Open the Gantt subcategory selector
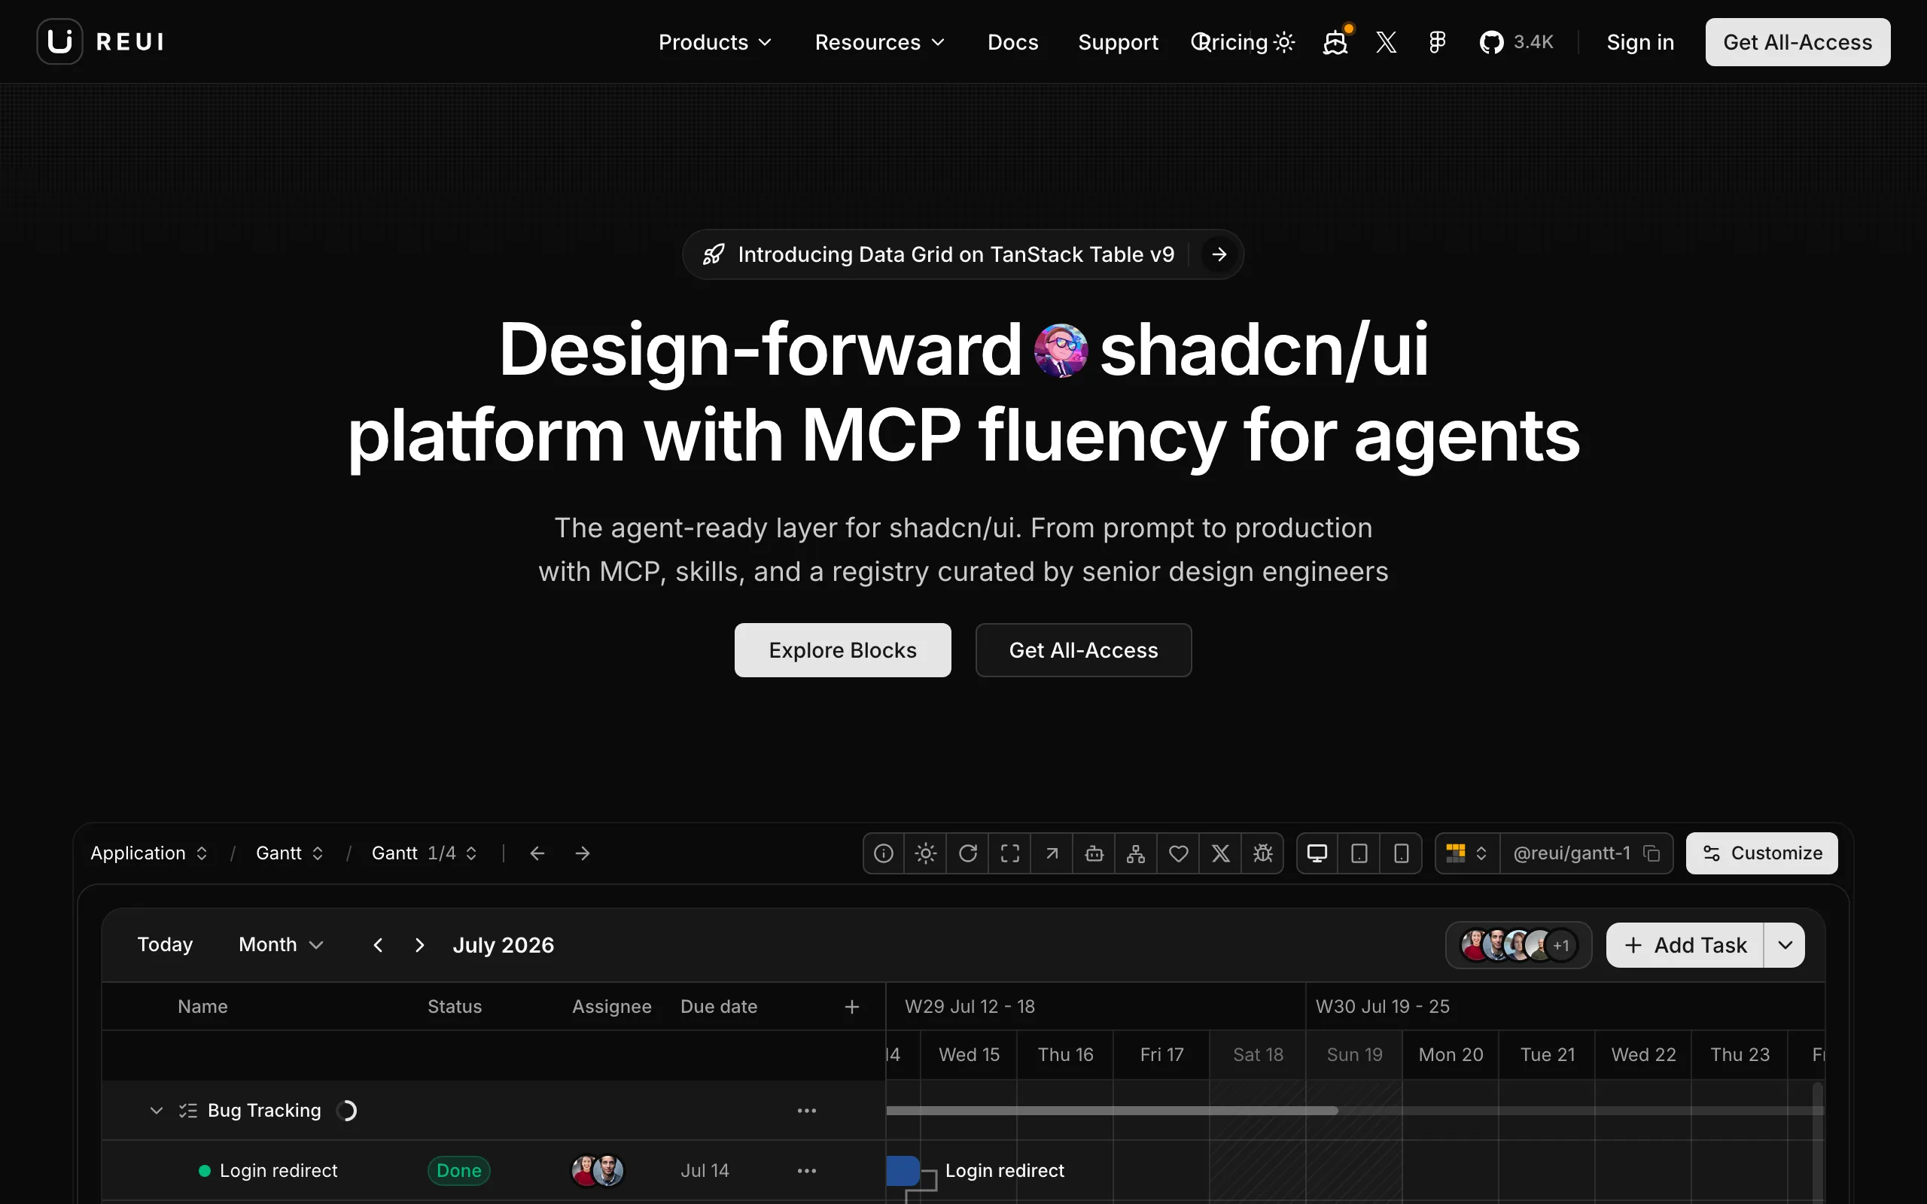Viewport: 1927px width, 1204px height. click(x=289, y=853)
